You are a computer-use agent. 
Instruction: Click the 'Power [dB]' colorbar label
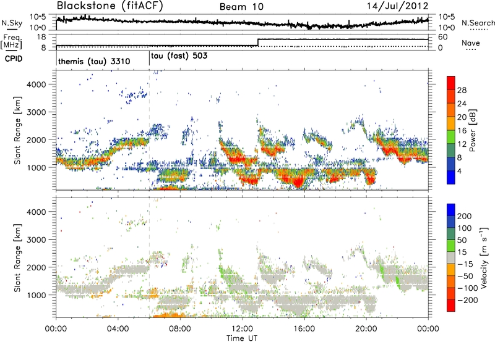(x=472, y=130)
